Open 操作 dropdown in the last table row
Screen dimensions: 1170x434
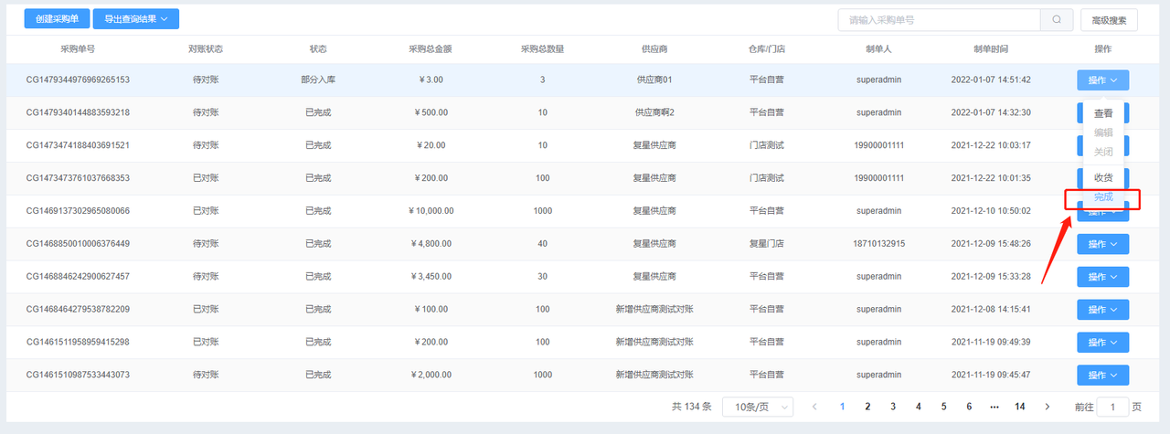pos(1102,376)
